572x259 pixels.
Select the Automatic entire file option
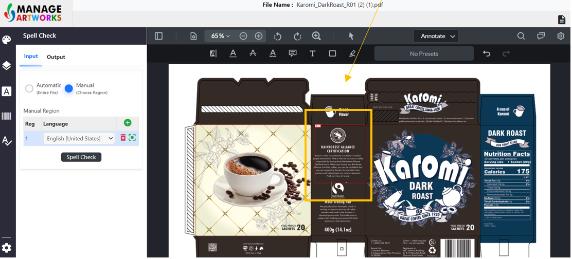[x=29, y=88]
